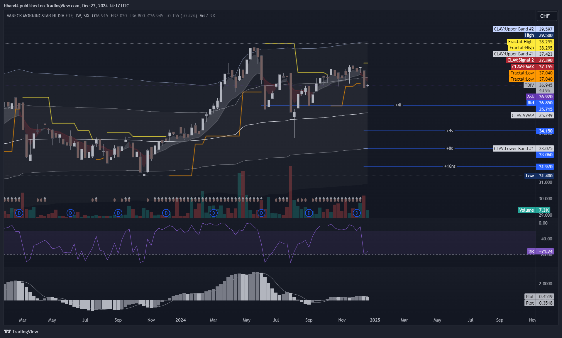Select the CLAV:Signal 2 price label
Viewport: 562px width, 338px height.
point(530,60)
